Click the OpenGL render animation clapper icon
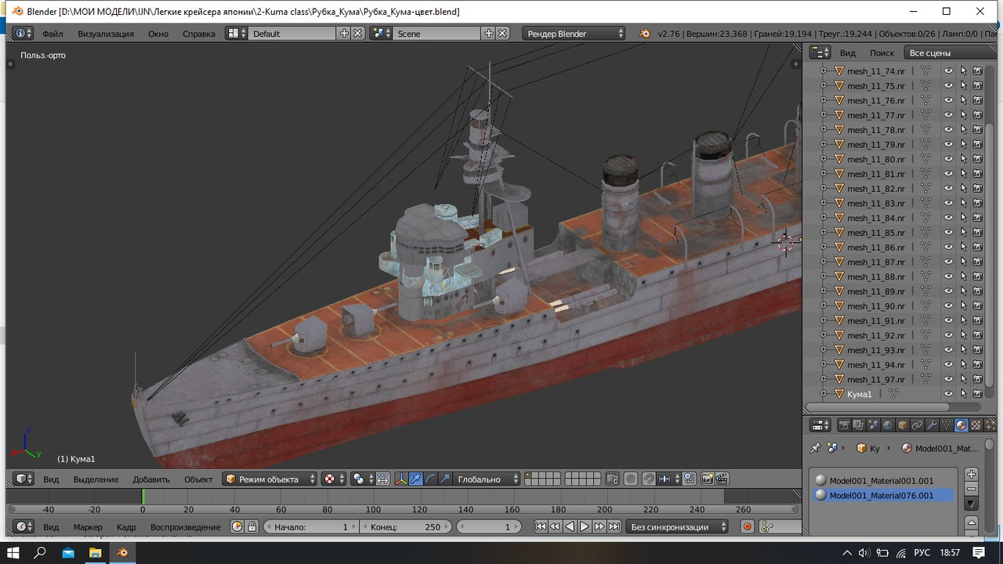The image size is (1003, 564). tap(722, 479)
